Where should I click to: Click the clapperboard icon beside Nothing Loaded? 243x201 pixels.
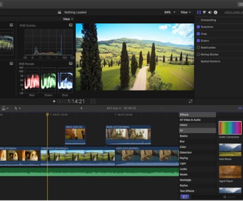tap(60, 12)
